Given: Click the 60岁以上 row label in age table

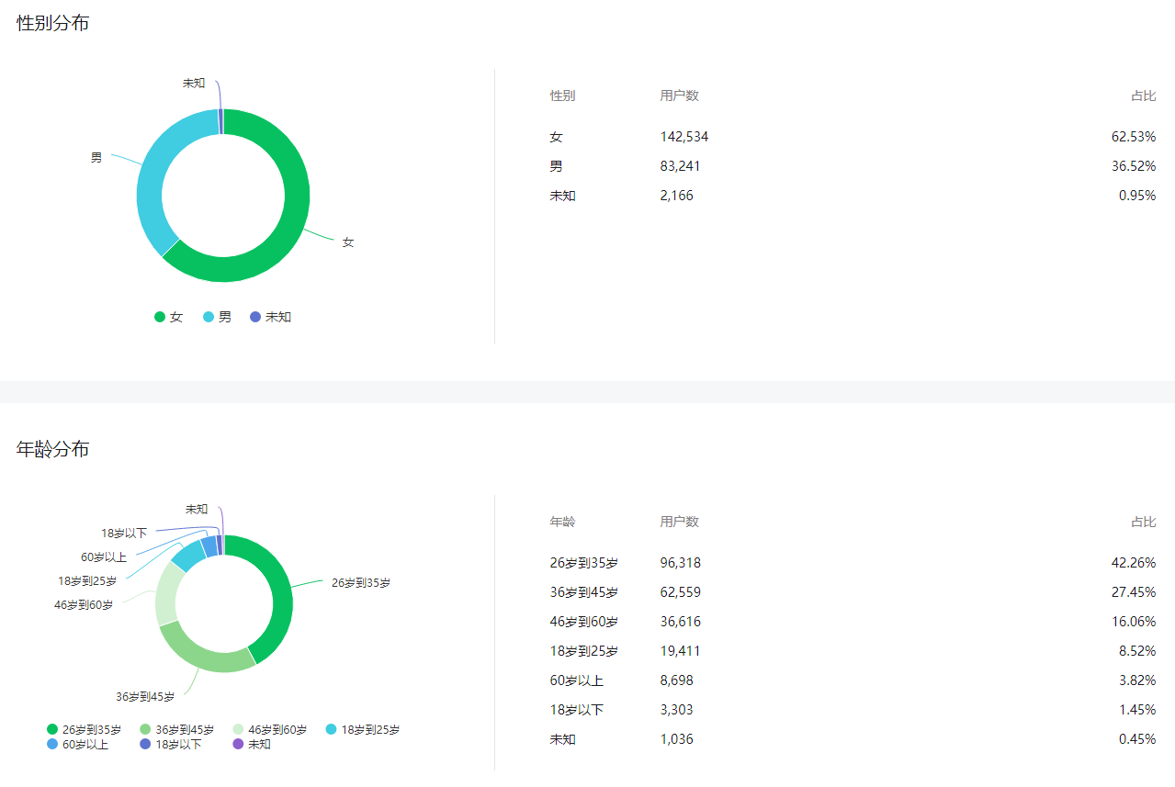Looking at the screenshot, I should [577, 680].
